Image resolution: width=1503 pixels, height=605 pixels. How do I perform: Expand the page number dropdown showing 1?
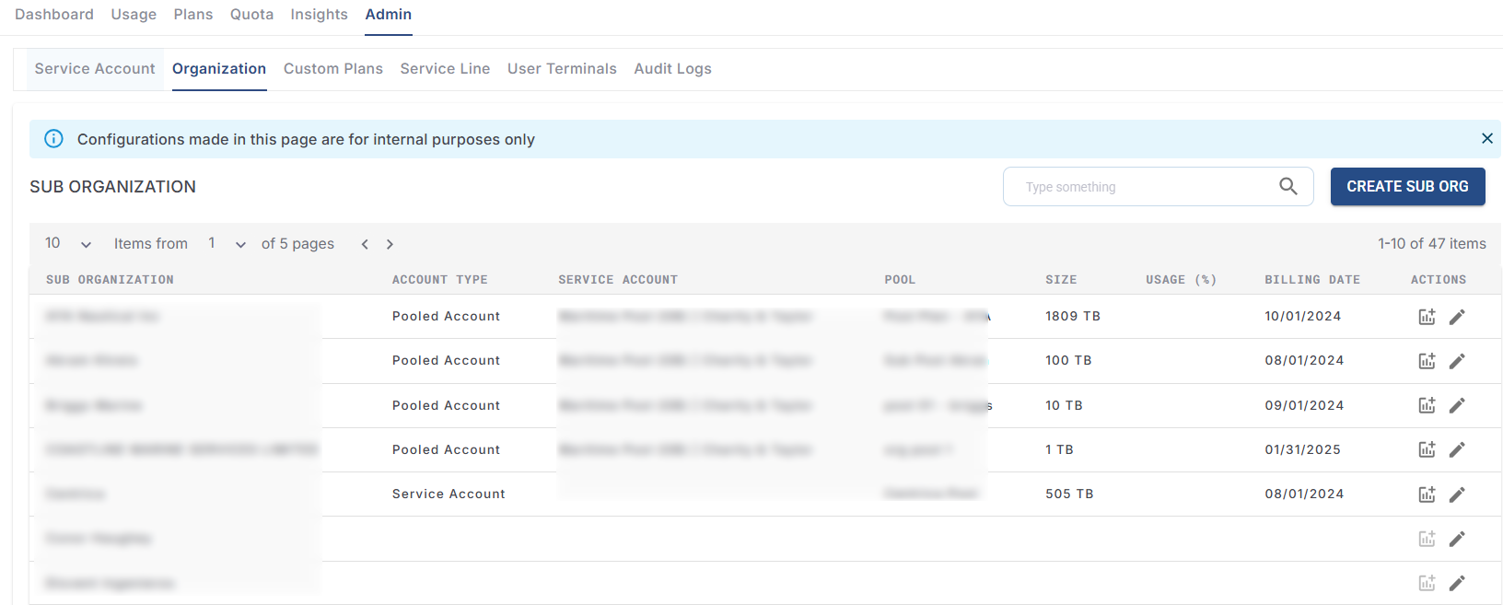[227, 244]
